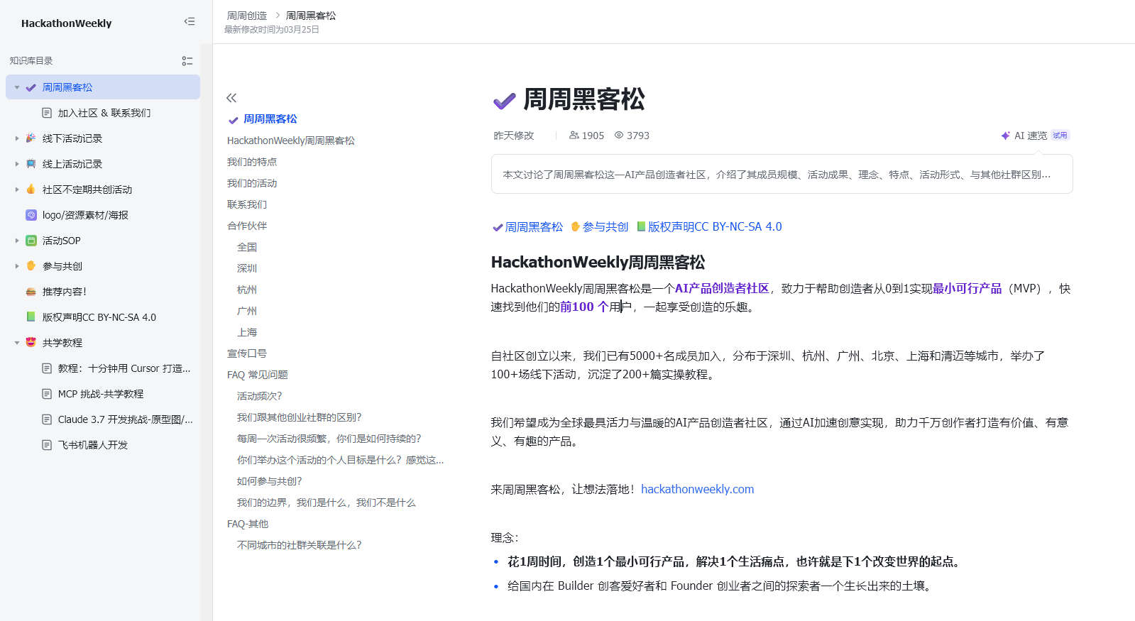Click the screen icon of 线上活动记录
This screenshot has width=1135, height=621.
pyautogui.click(x=31, y=164)
